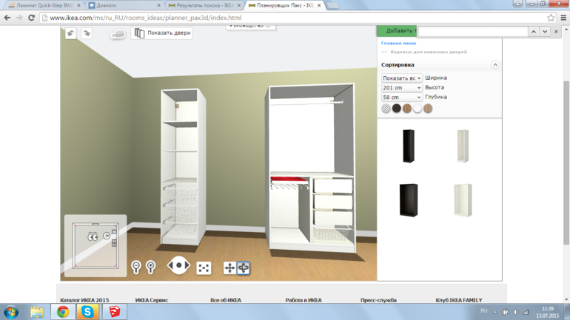Screen dimensions: 570x320
Task: Collapse the Сортировка section
Action: point(494,65)
